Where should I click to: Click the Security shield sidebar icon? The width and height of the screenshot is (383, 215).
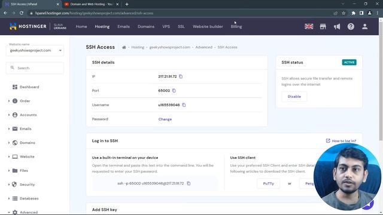14,185
